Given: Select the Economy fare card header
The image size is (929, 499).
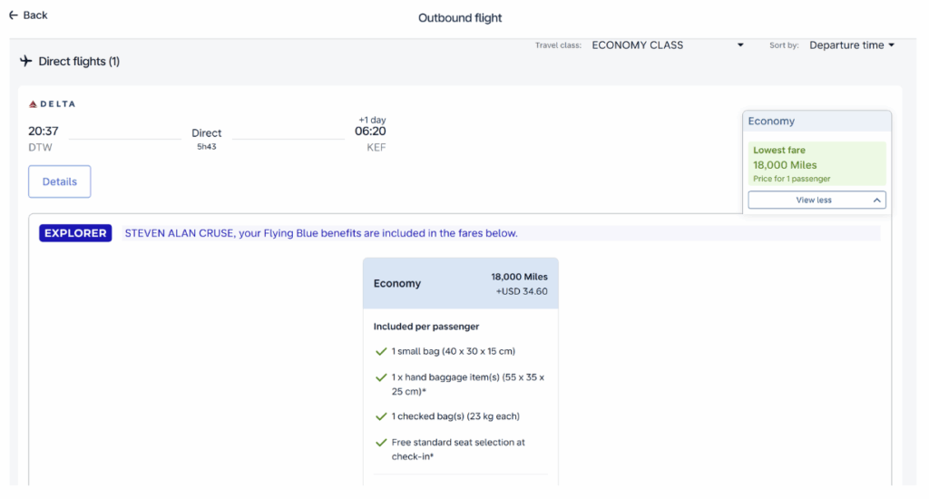Looking at the screenshot, I should tap(460, 283).
